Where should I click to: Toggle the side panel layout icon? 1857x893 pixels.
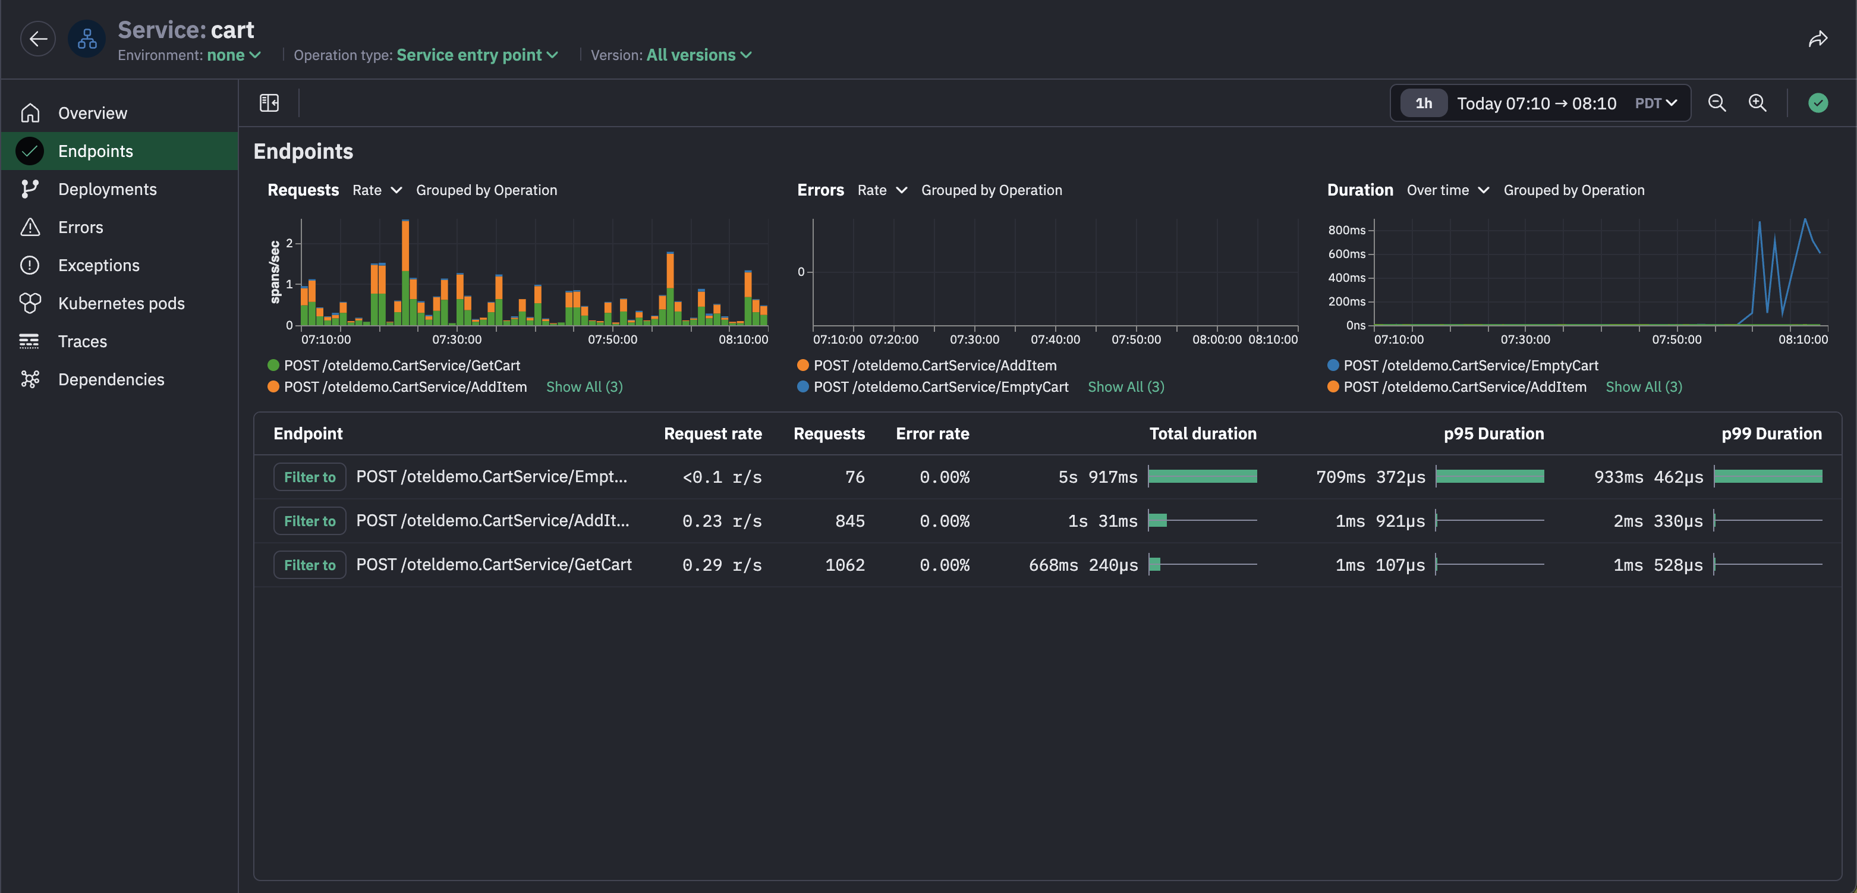pos(269,103)
